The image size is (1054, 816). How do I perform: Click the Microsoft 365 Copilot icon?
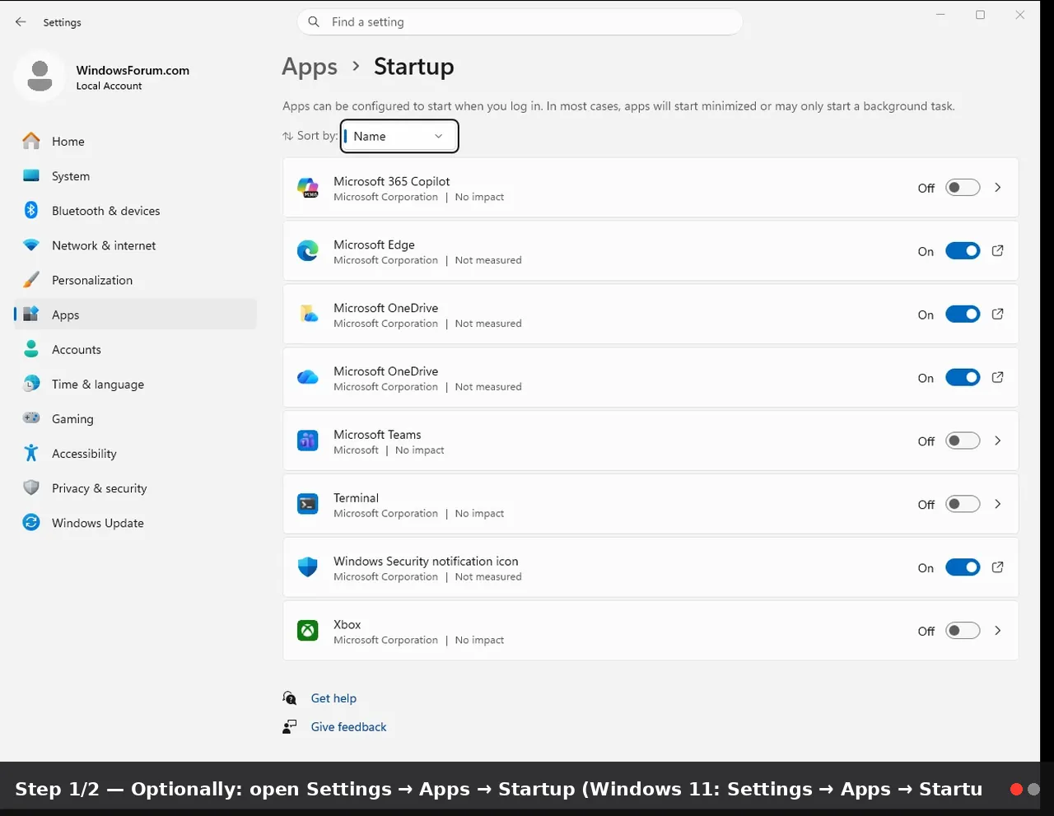(308, 188)
